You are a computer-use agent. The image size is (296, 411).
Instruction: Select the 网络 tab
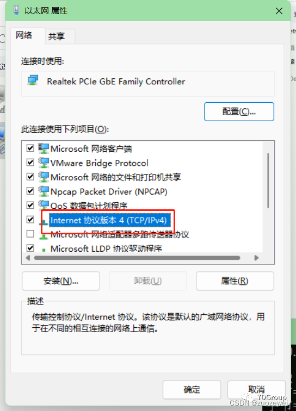(x=24, y=35)
